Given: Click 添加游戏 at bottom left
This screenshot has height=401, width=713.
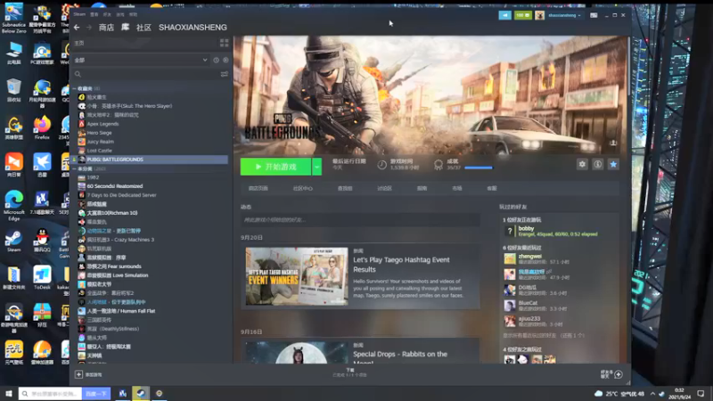Looking at the screenshot, I should click(x=94, y=374).
